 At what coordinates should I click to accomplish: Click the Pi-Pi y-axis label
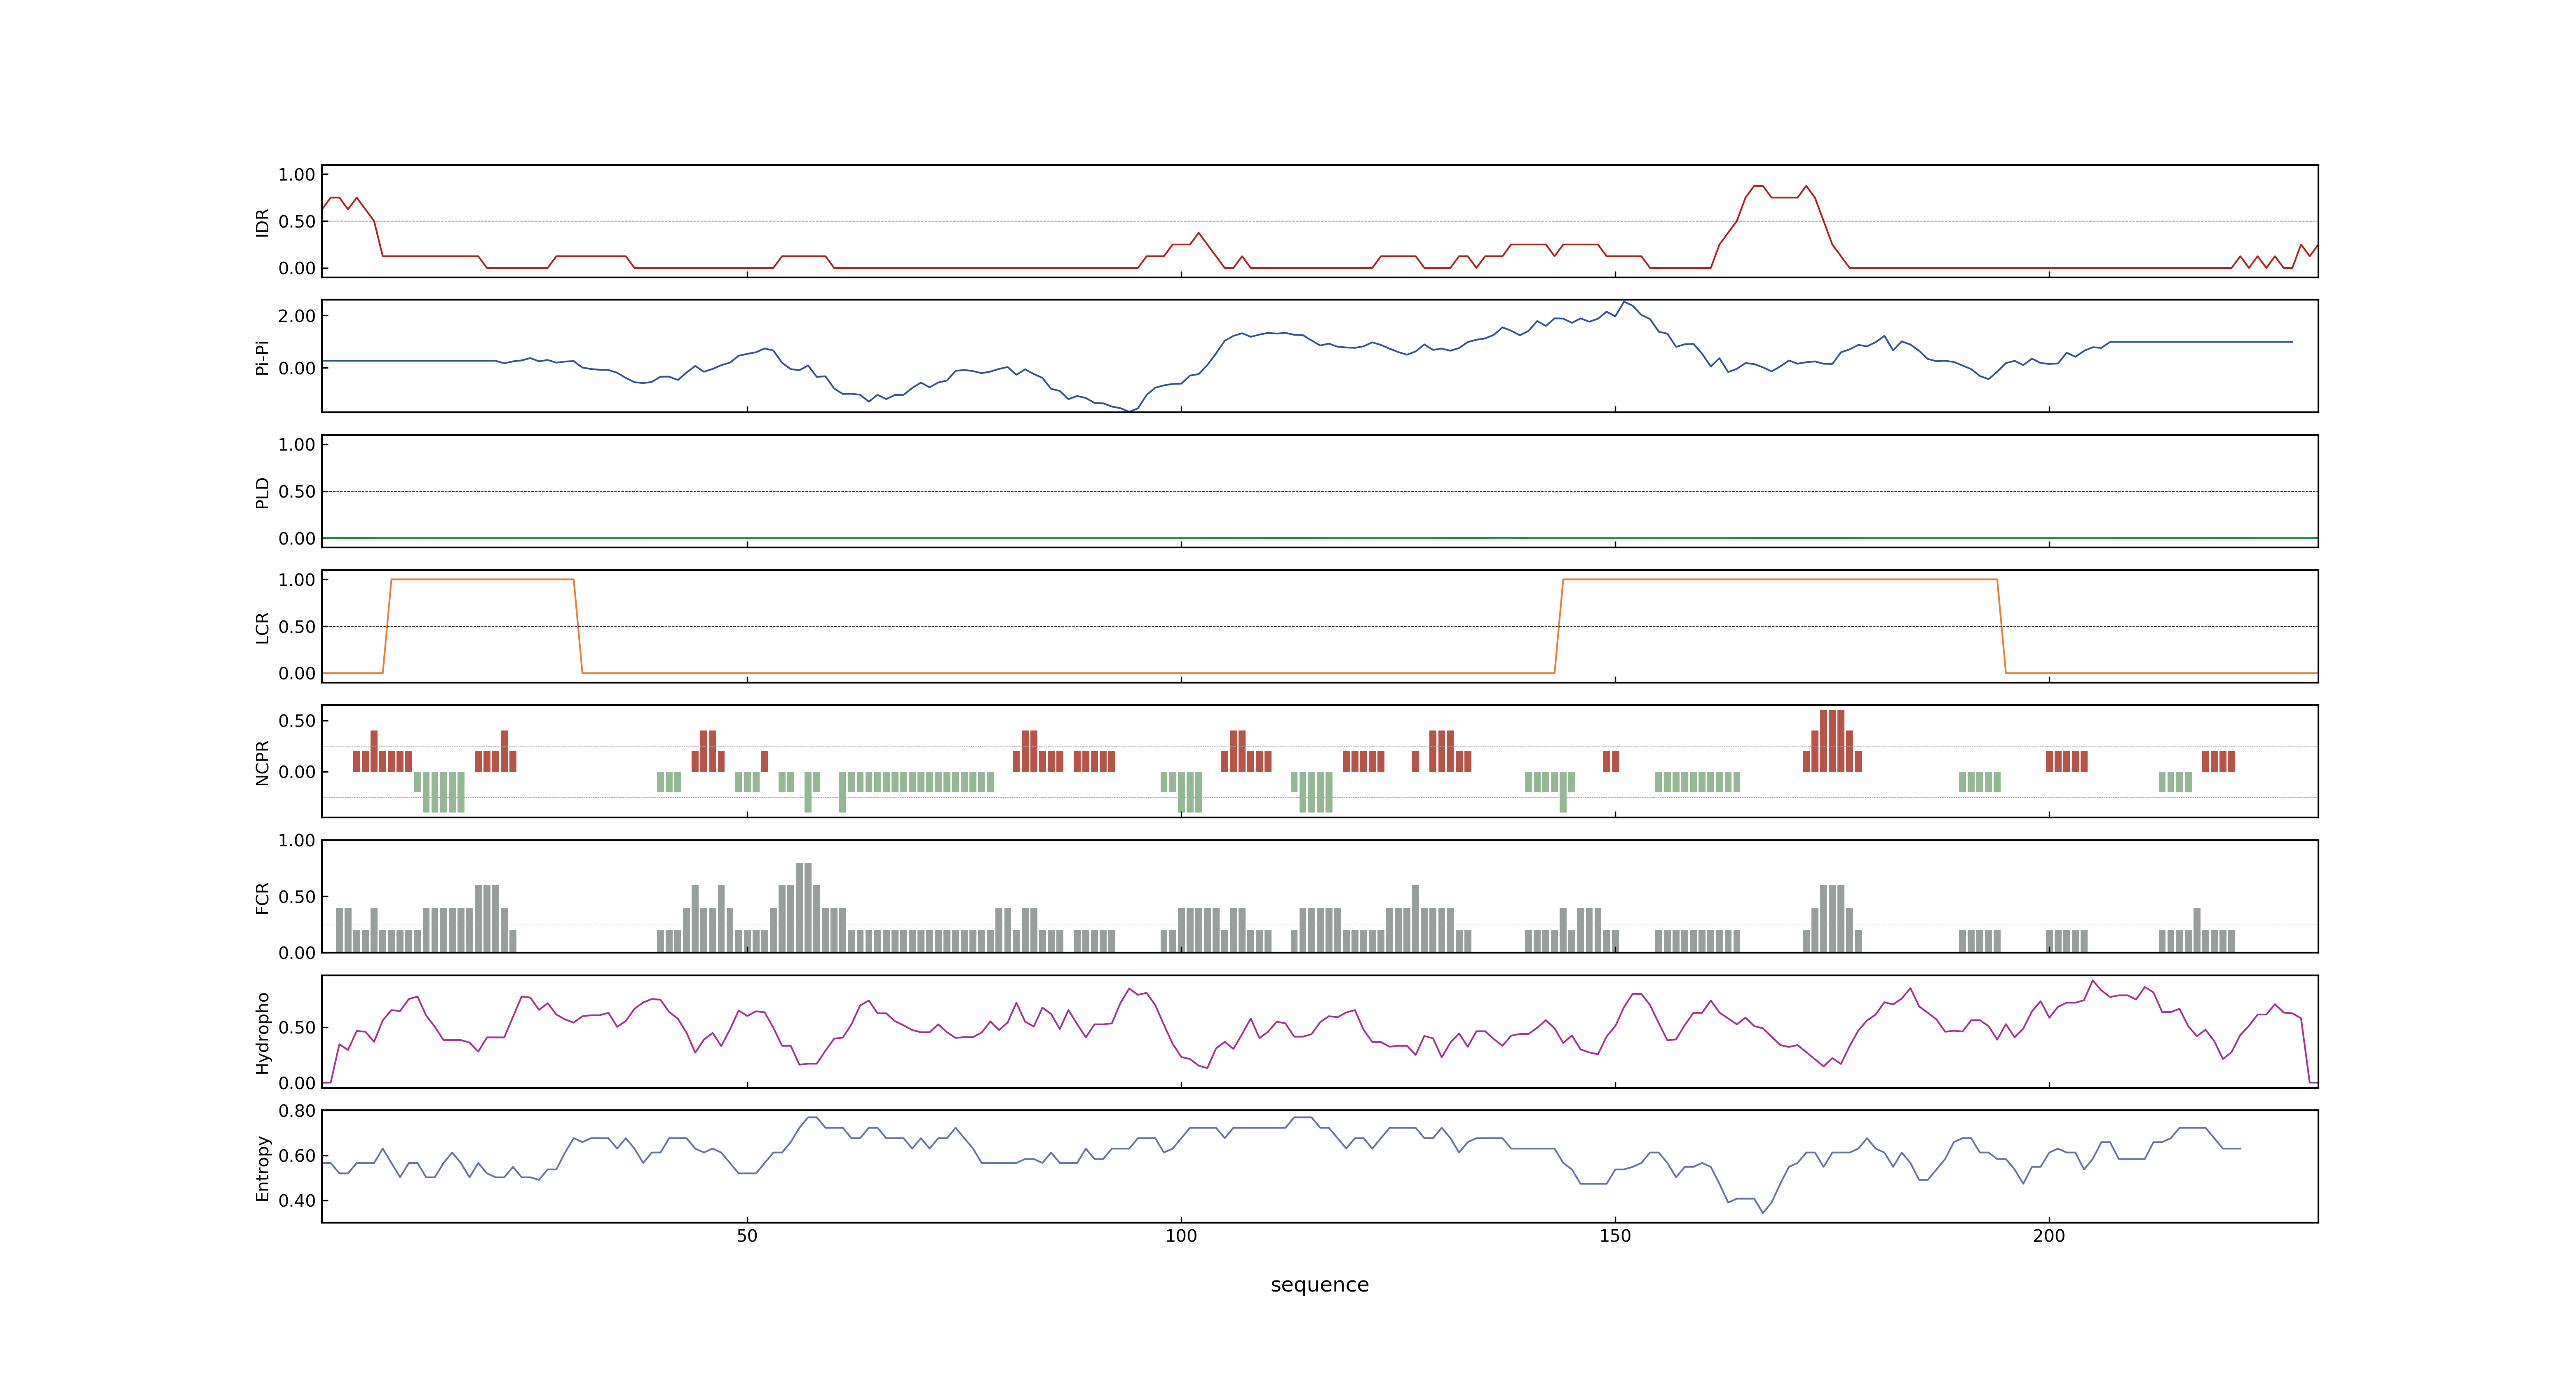(263, 357)
